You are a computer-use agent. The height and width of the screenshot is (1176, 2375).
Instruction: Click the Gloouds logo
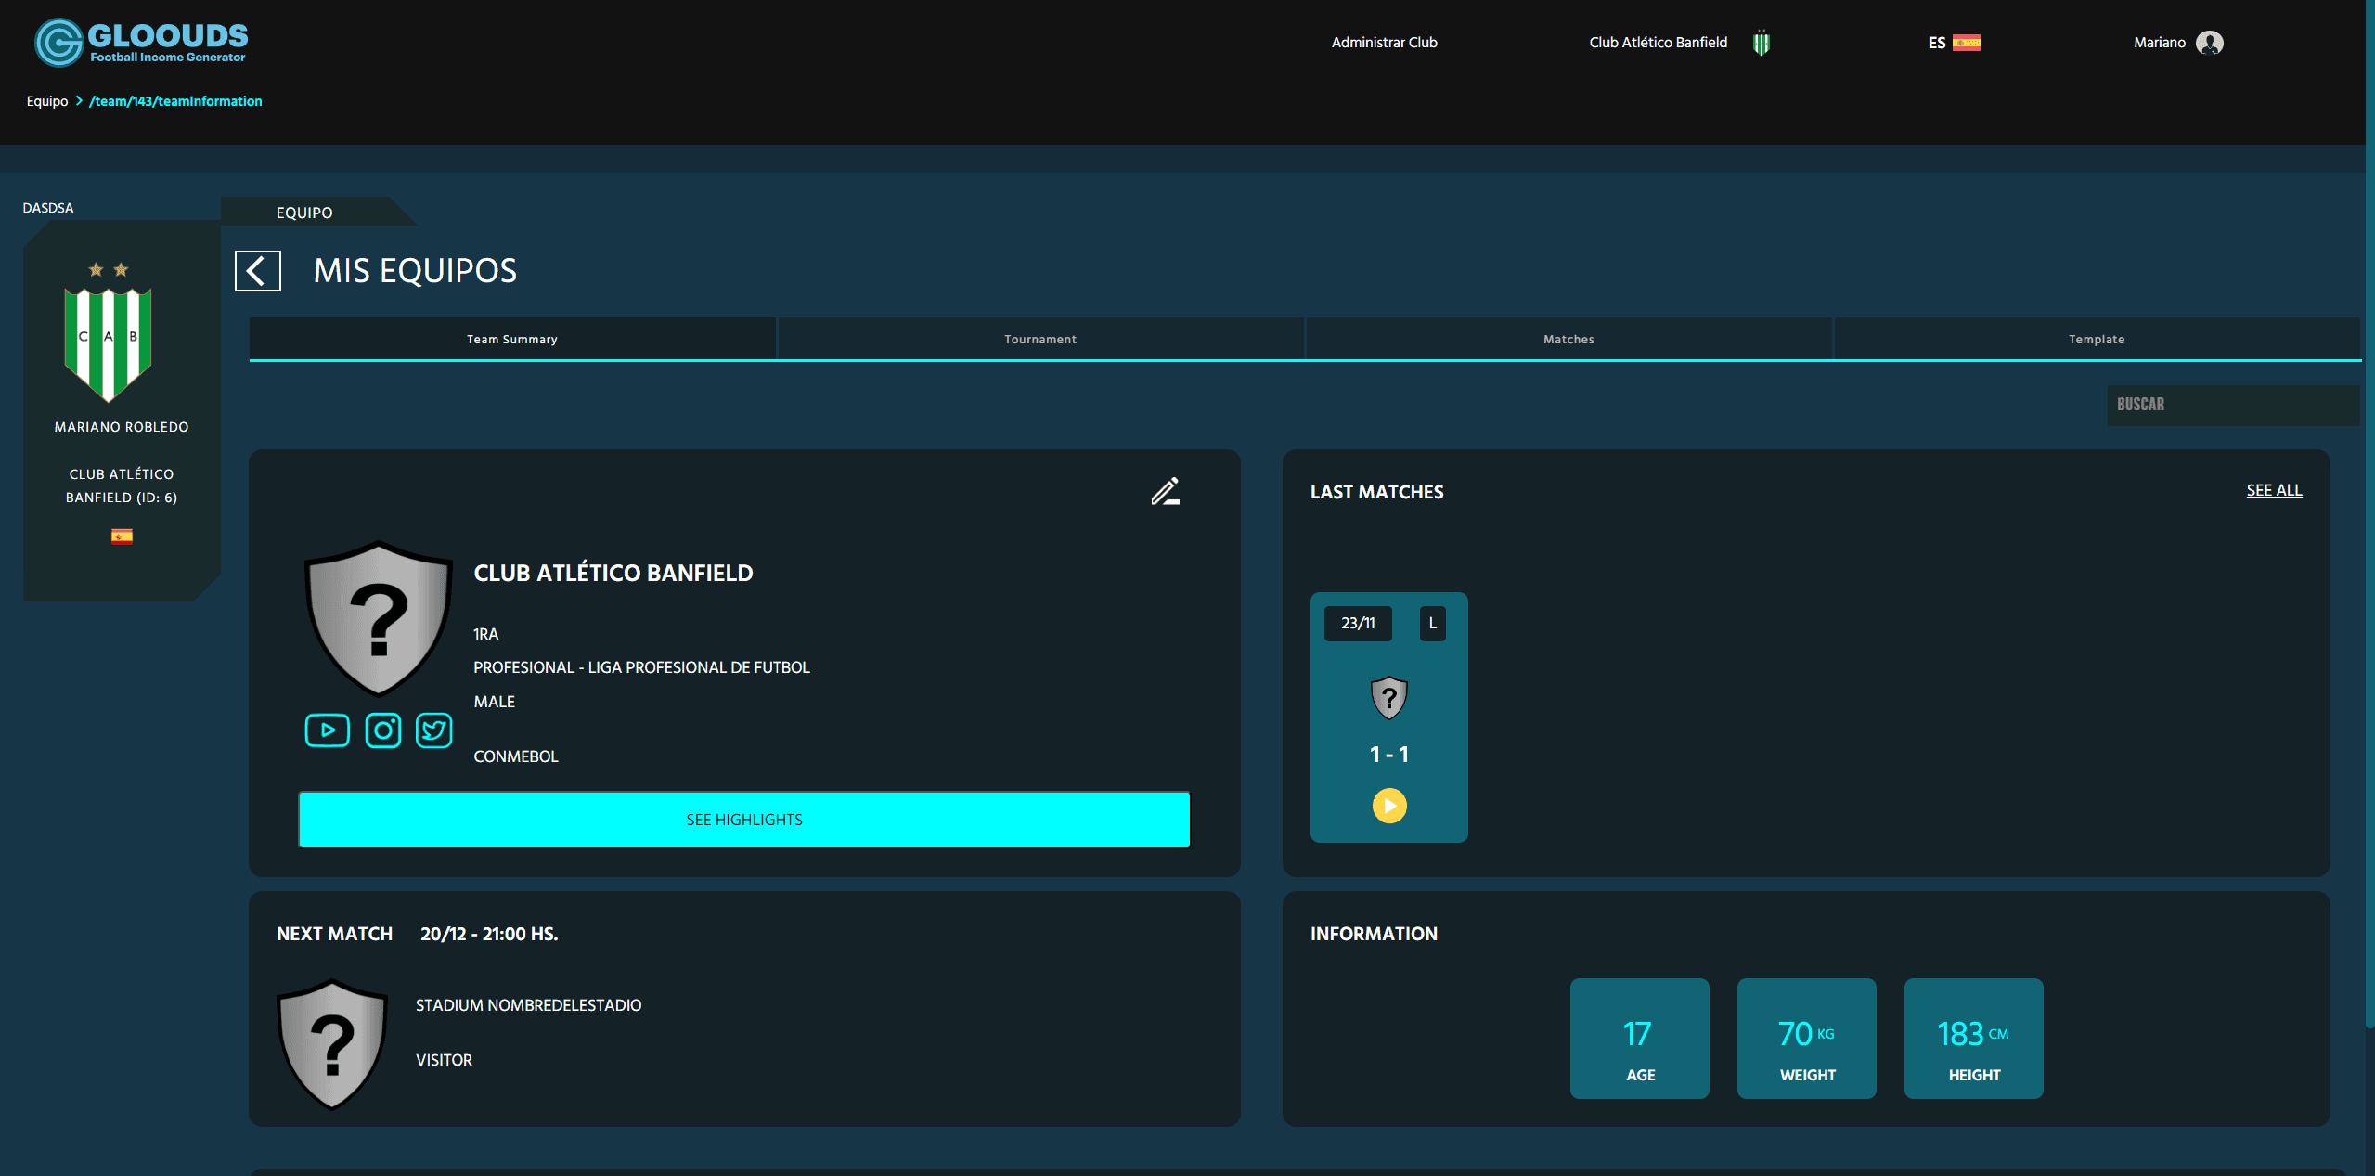coord(141,43)
